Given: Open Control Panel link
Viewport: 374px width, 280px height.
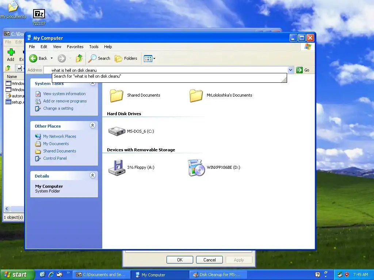Looking at the screenshot, I should click(55, 158).
